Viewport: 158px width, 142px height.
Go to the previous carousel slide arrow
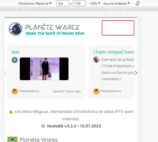click(6, 73)
